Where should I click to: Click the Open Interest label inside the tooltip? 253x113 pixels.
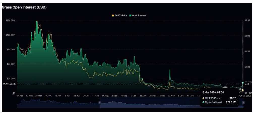tap(213, 102)
